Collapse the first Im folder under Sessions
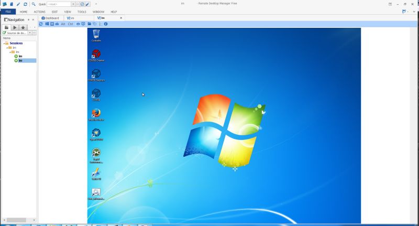 [x=7, y=48]
